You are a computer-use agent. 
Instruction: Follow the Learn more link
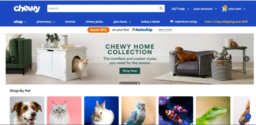tap(165, 30)
